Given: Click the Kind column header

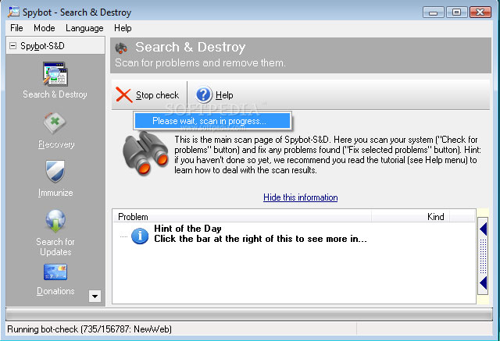Looking at the screenshot, I should pos(411,217).
